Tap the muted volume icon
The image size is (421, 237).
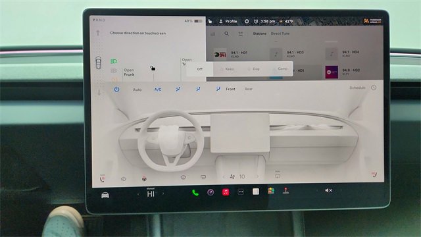tap(329, 190)
